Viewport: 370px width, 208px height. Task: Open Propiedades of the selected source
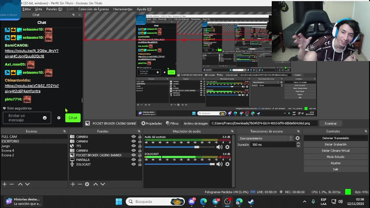[151, 123]
